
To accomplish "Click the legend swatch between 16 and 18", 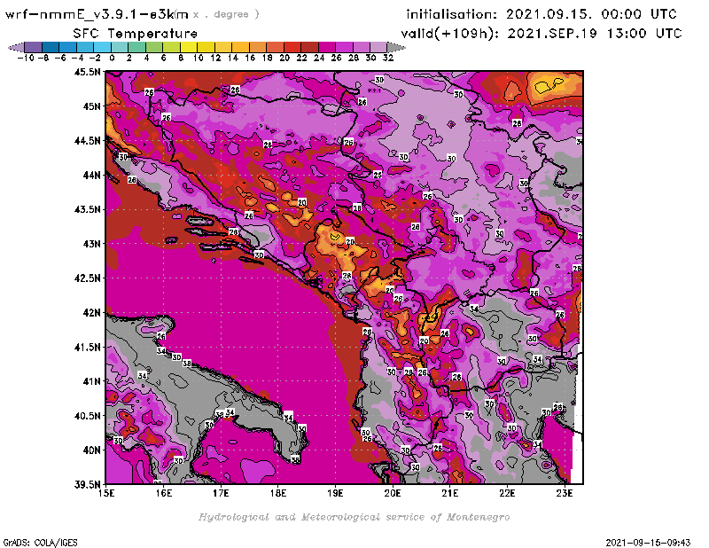I will coord(257,47).
